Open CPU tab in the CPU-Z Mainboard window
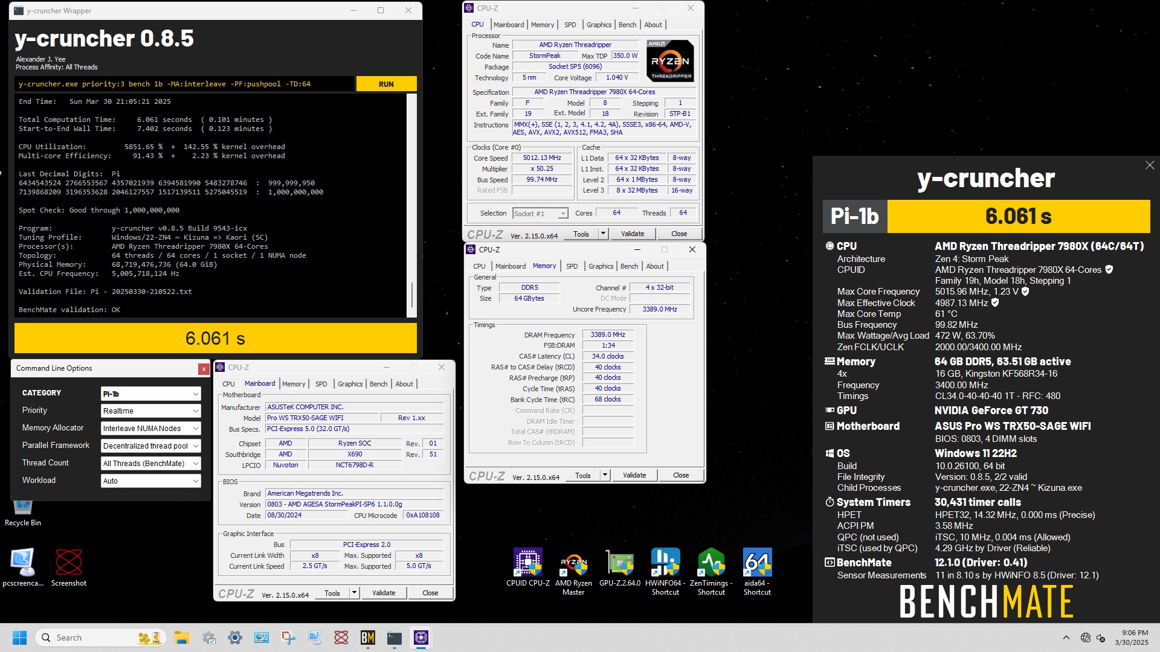The height and width of the screenshot is (652, 1160). click(x=228, y=384)
